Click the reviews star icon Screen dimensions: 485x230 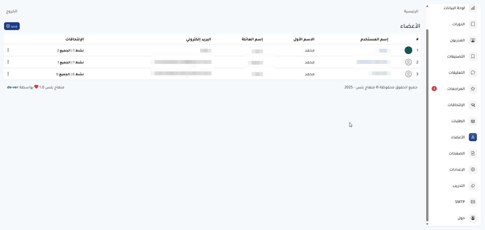[473, 89]
